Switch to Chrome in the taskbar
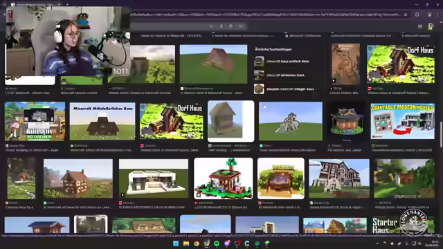 coord(197,243)
